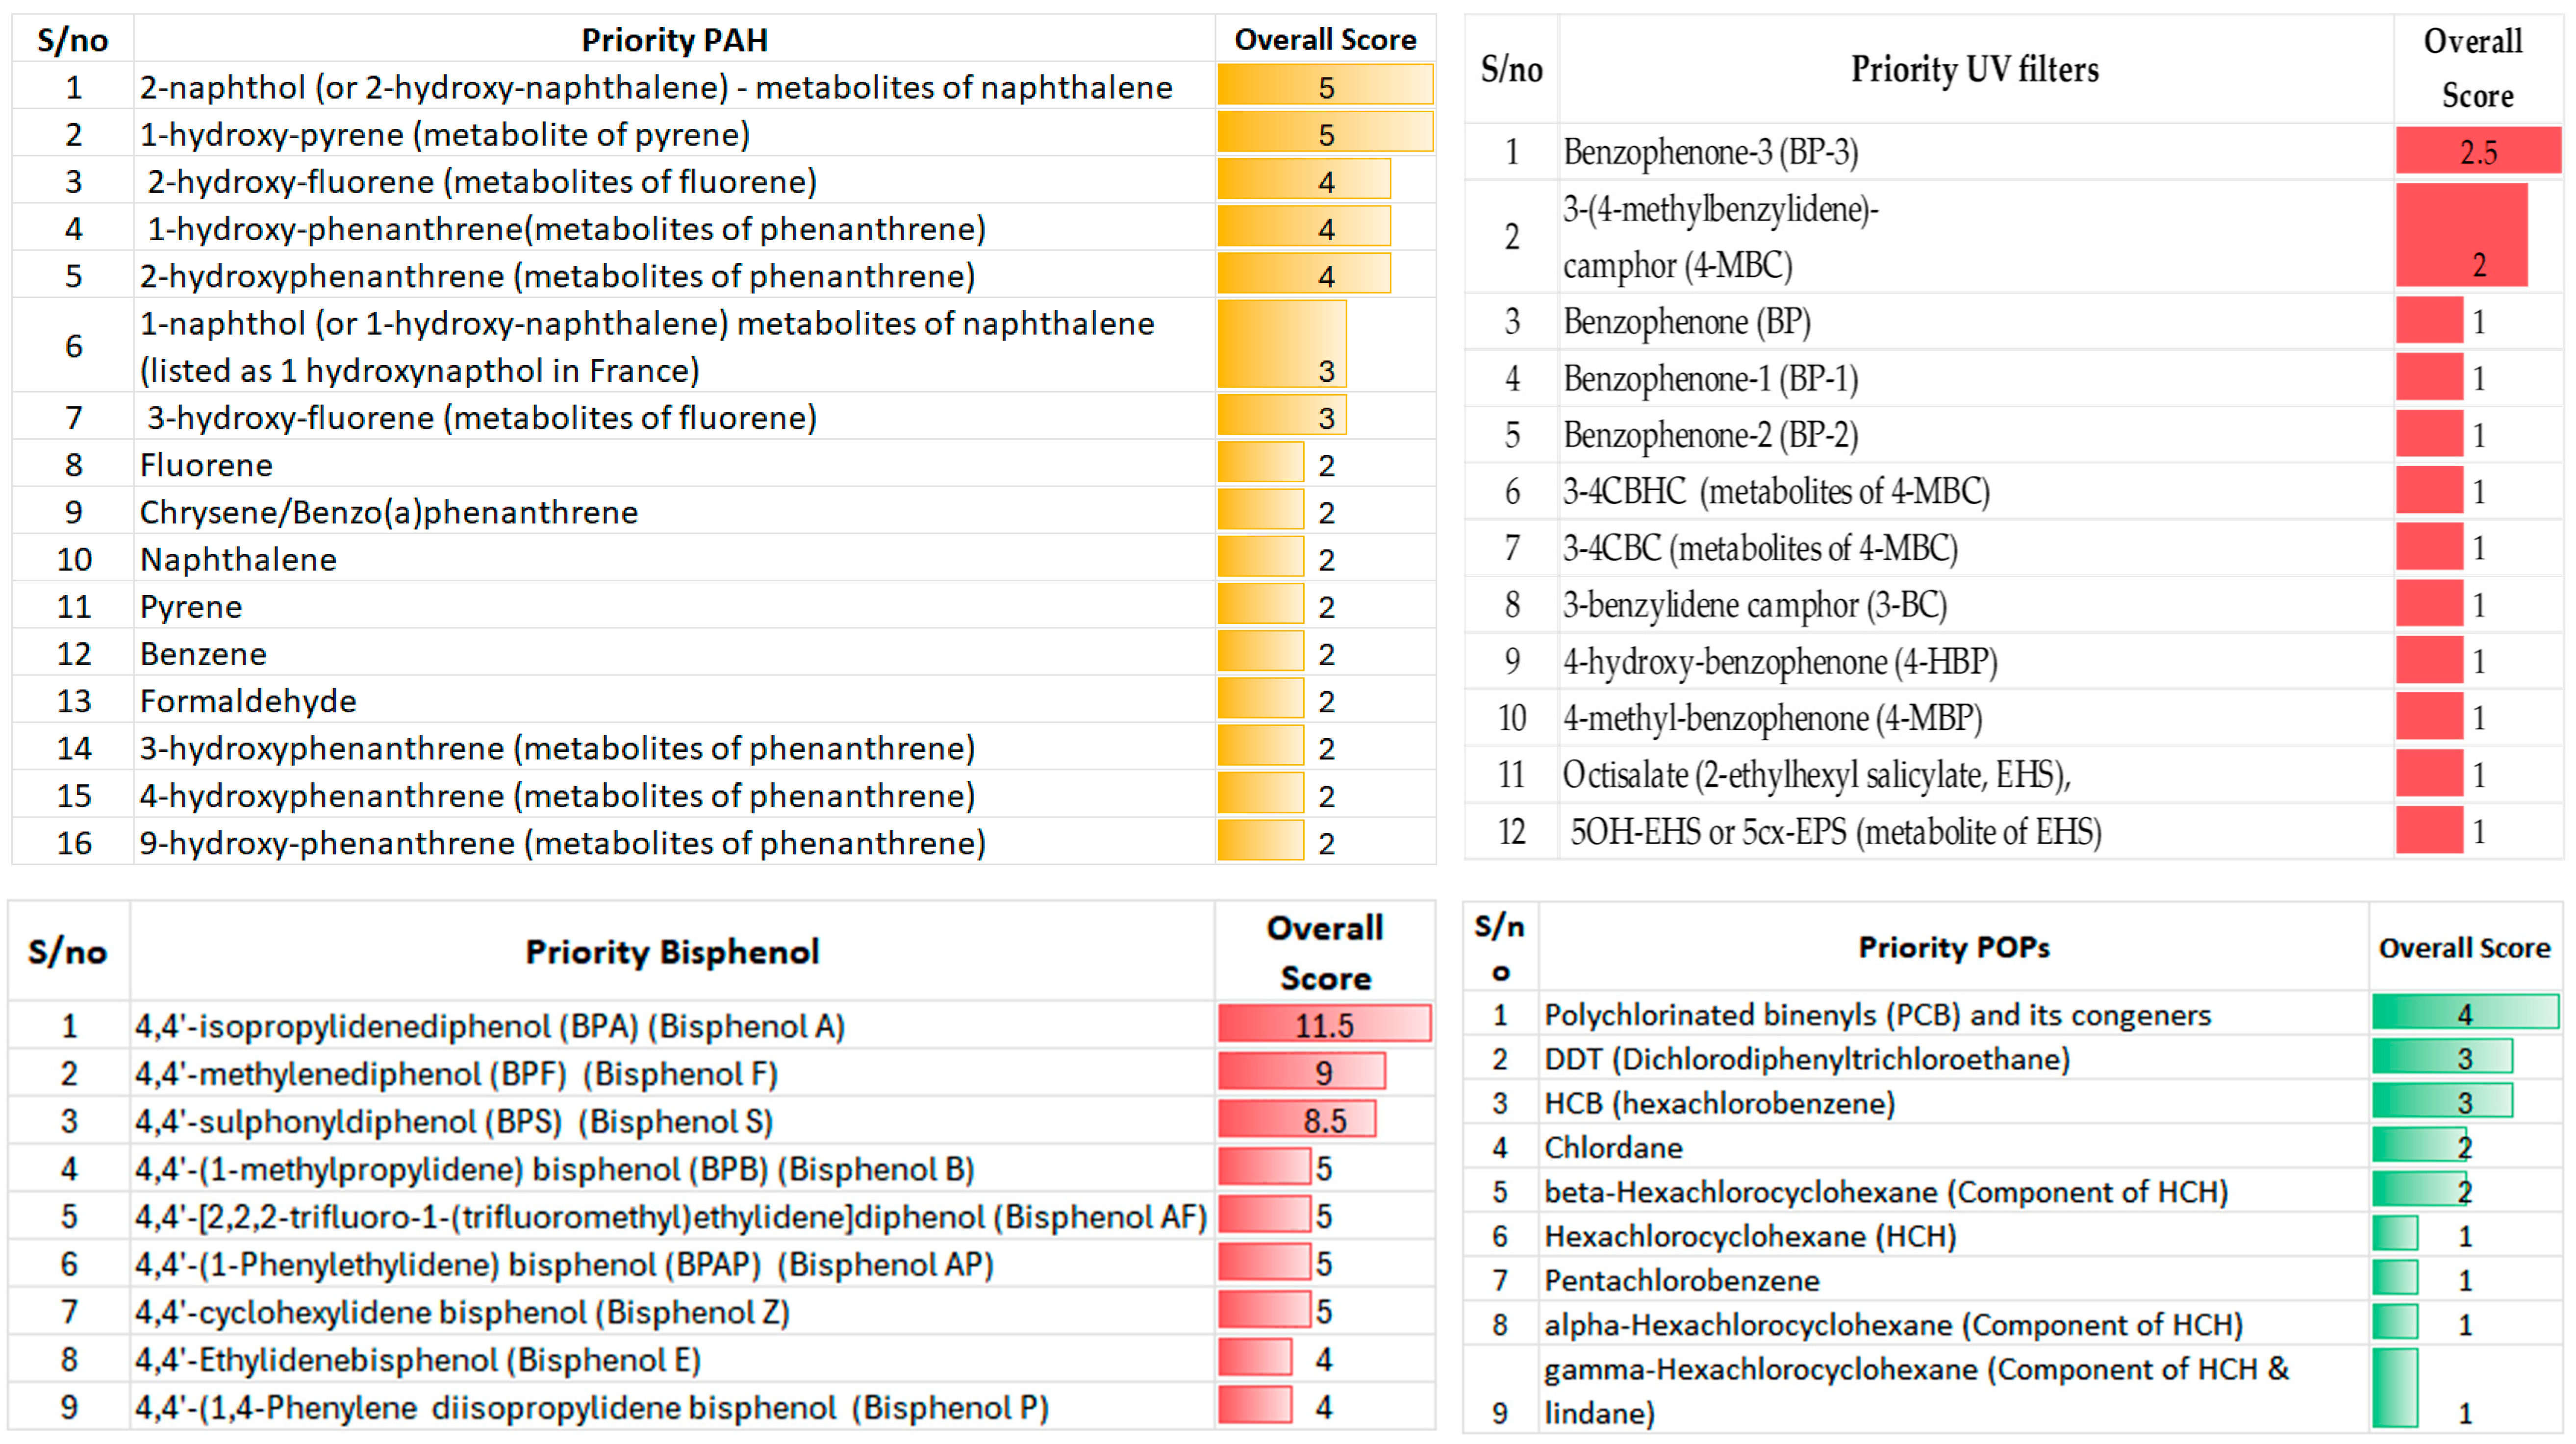
Task: Click the Chrysene/Benzo(a)phenanthrene cell
Action: coord(389,512)
